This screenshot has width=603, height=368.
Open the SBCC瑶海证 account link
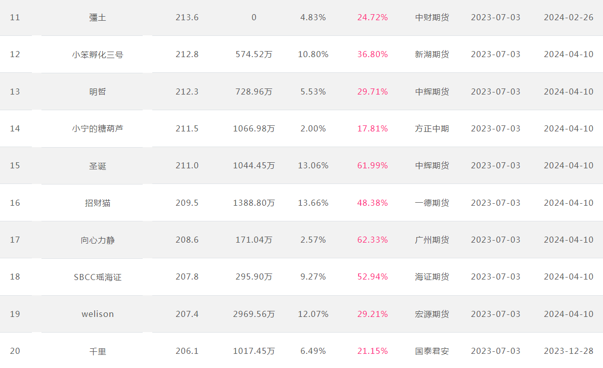click(98, 277)
